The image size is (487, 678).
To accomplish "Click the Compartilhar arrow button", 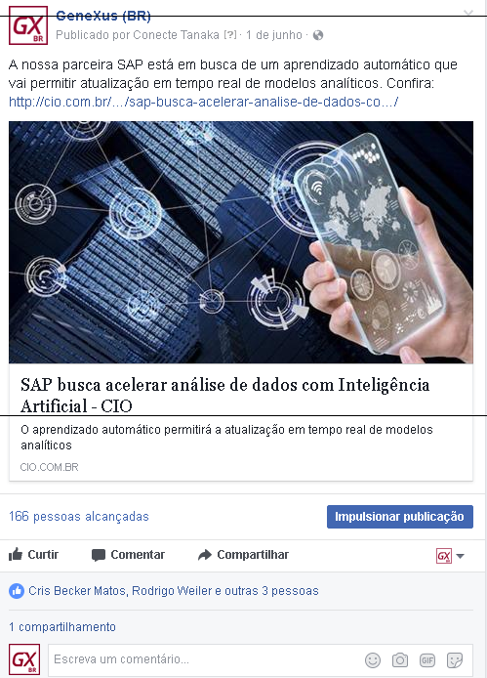I will click(243, 555).
